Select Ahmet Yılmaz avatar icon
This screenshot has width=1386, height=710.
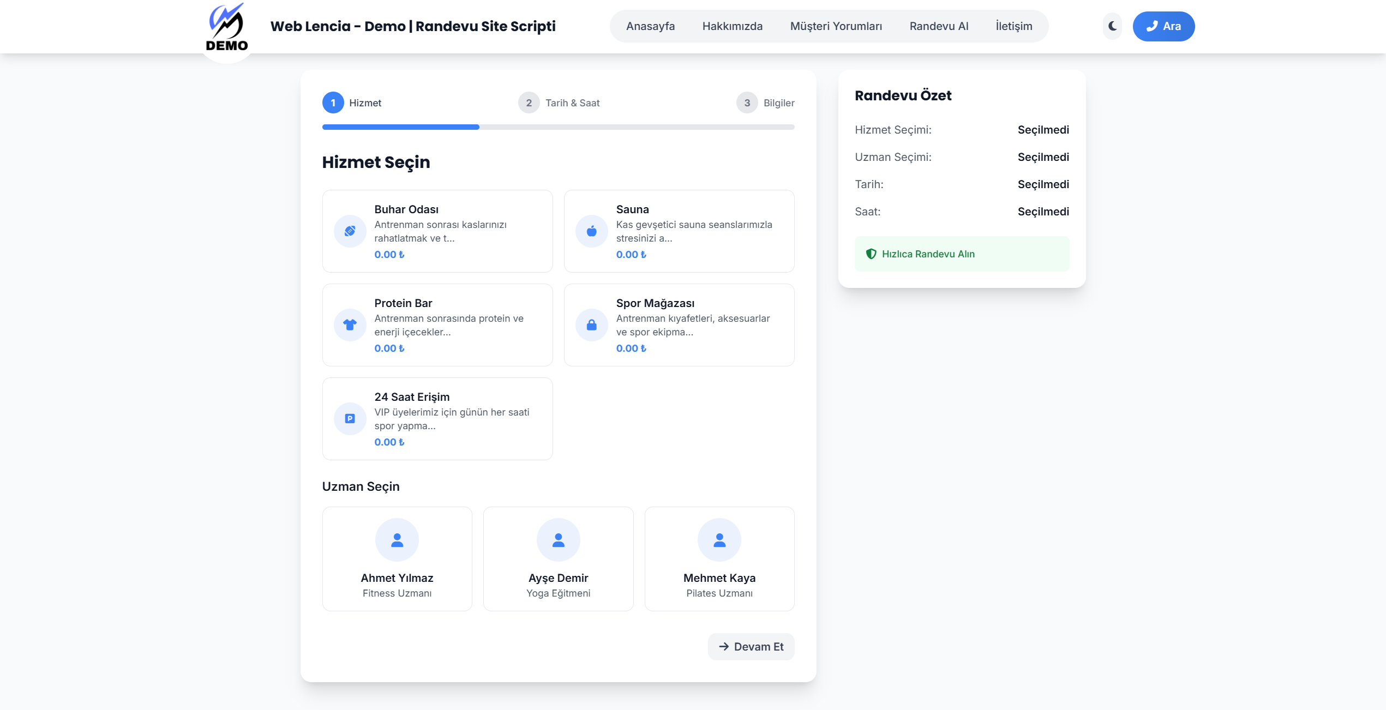[x=397, y=540]
